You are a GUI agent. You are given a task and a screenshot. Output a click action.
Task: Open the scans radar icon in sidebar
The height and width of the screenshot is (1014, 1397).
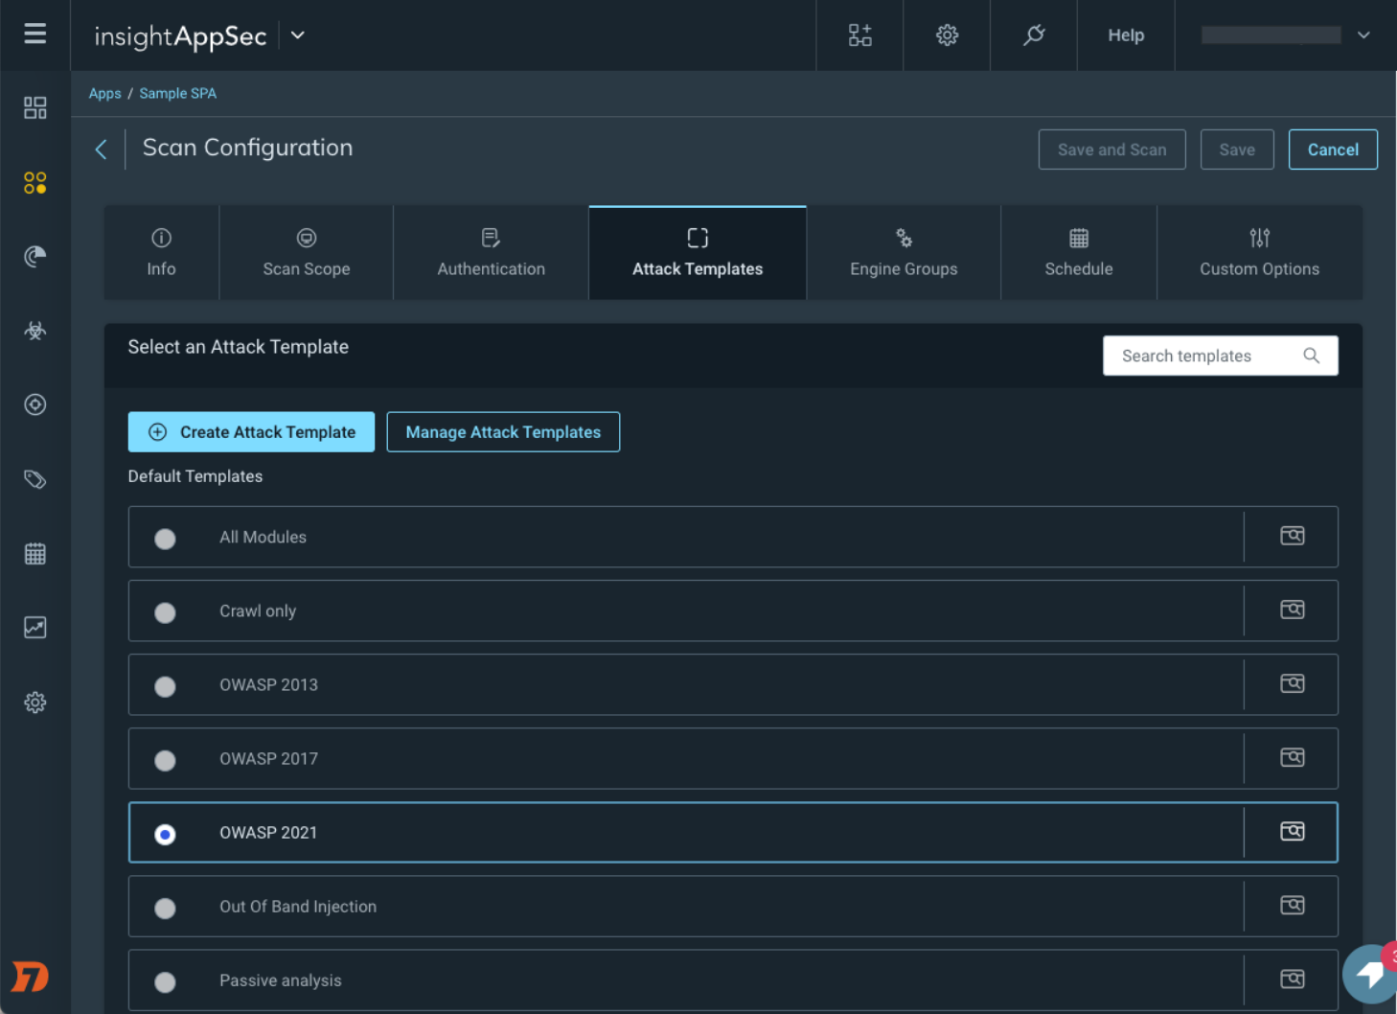pyautogui.click(x=35, y=256)
